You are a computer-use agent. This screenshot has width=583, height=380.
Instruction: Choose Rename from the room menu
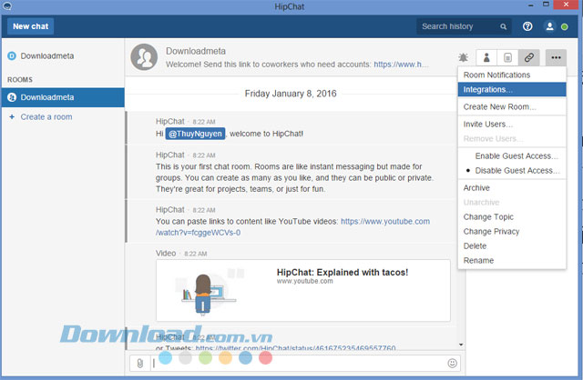pos(512,261)
